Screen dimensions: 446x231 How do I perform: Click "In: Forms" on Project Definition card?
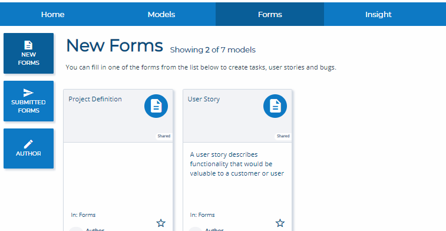tap(83, 214)
